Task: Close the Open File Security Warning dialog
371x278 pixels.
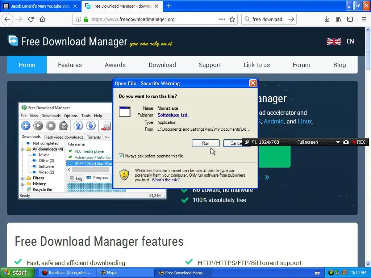Action: (x=253, y=83)
